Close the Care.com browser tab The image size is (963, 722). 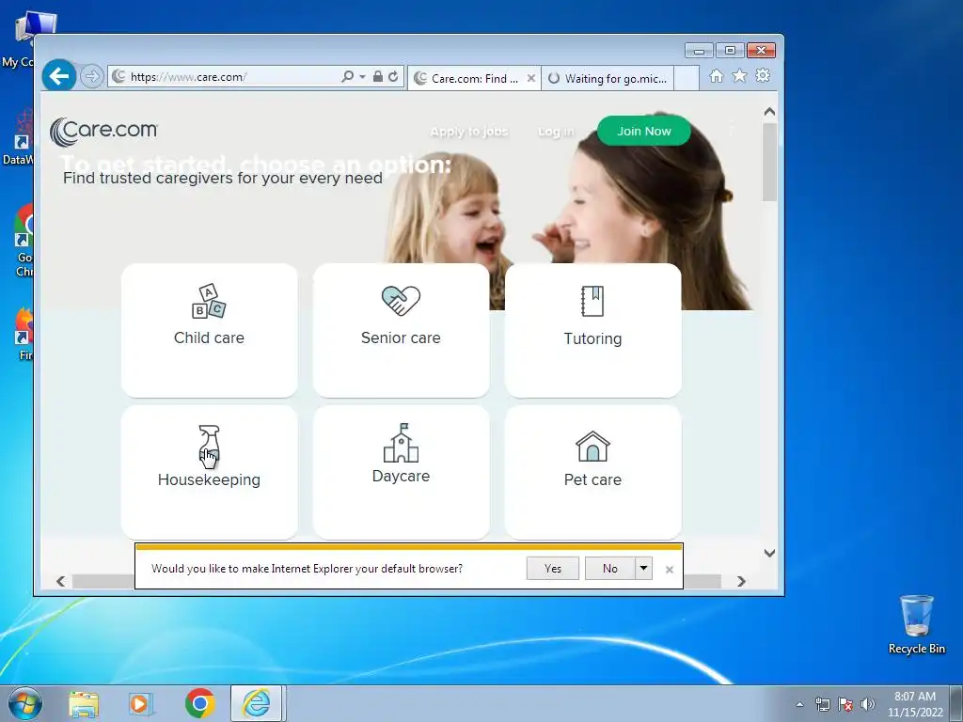[x=531, y=79]
